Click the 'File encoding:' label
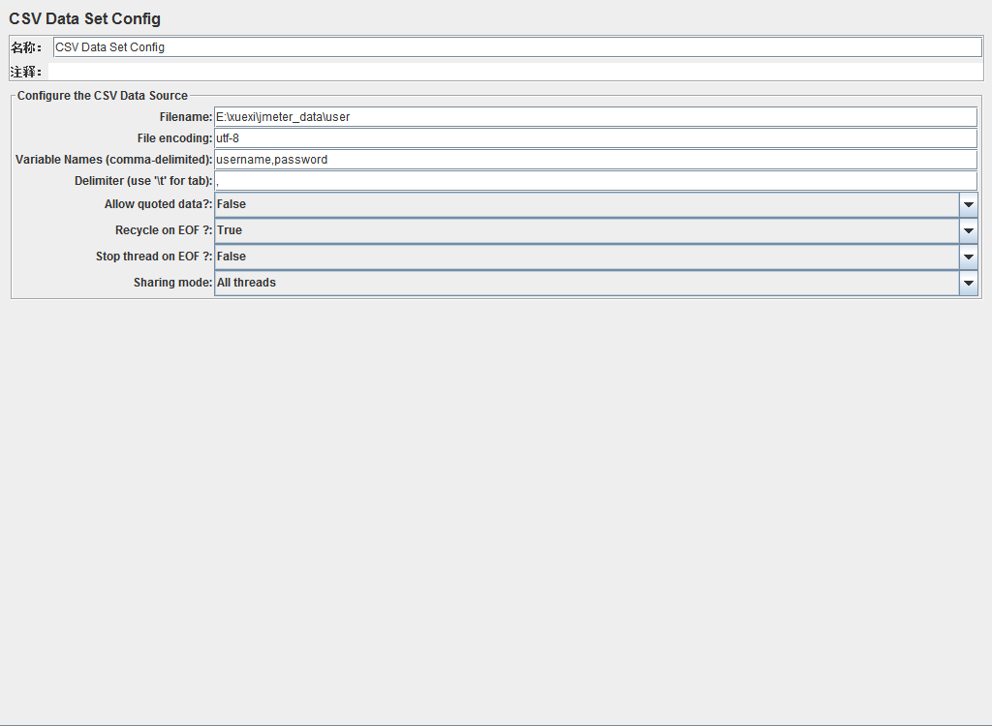Viewport: 992px width, 726px height. click(x=174, y=137)
